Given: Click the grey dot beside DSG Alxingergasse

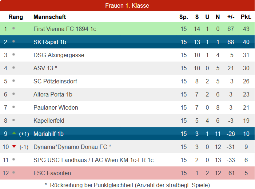Looking at the screenshot, I should pyautogui.click(x=14, y=55).
